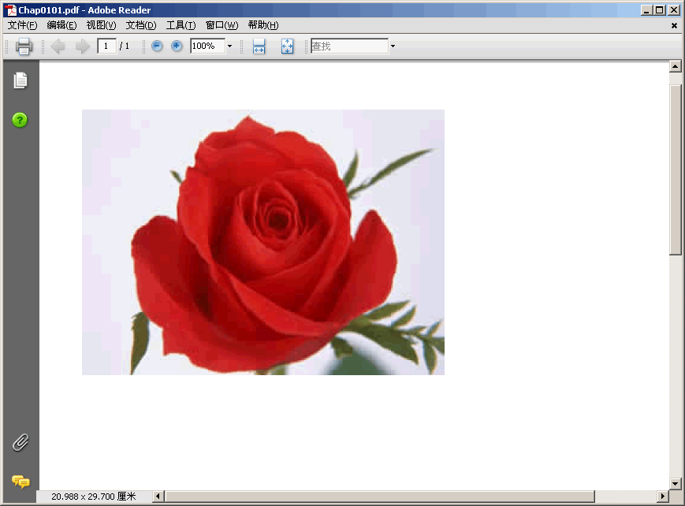The height and width of the screenshot is (506, 685).
Task: Maximize the Adobe Reader window
Action: click(x=660, y=10)
